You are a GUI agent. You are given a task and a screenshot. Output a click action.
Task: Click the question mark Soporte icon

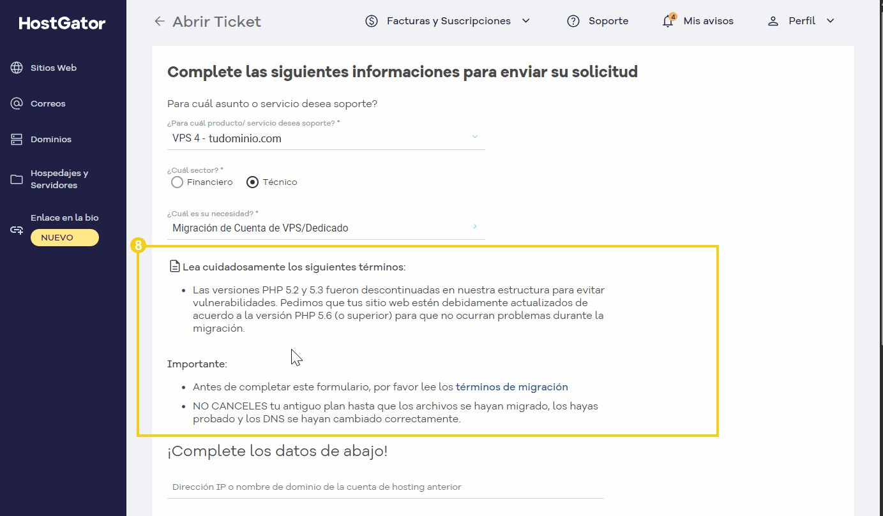coord(573,21)
